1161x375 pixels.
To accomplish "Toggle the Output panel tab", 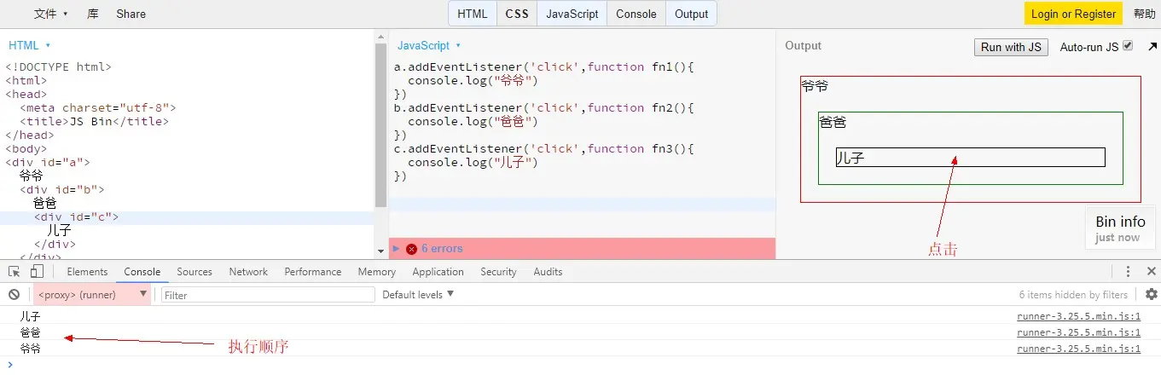I will (691, 14).
